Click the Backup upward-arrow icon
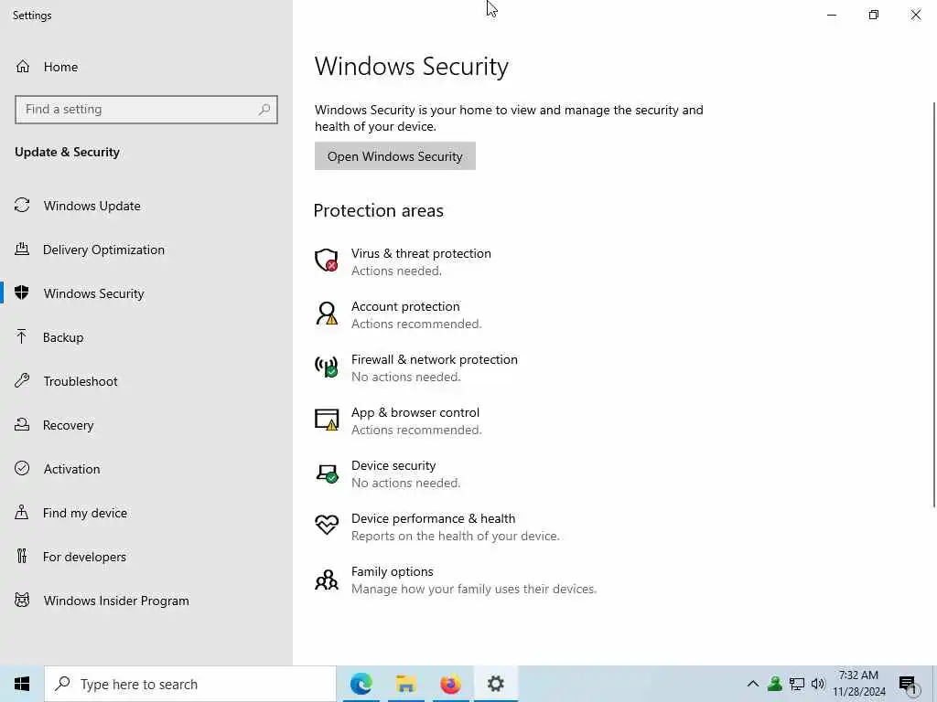This screenshot has width=937, height=702. pyautogui.click(x=22, y=336)
